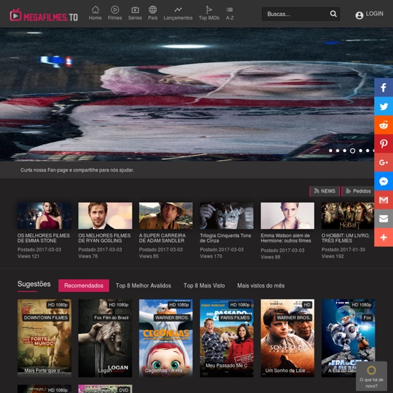Switch to Top 8 Melhor Avaliados tab
Image resolution: width=393 pixels, height=393 pixels.
coord(143,286)
